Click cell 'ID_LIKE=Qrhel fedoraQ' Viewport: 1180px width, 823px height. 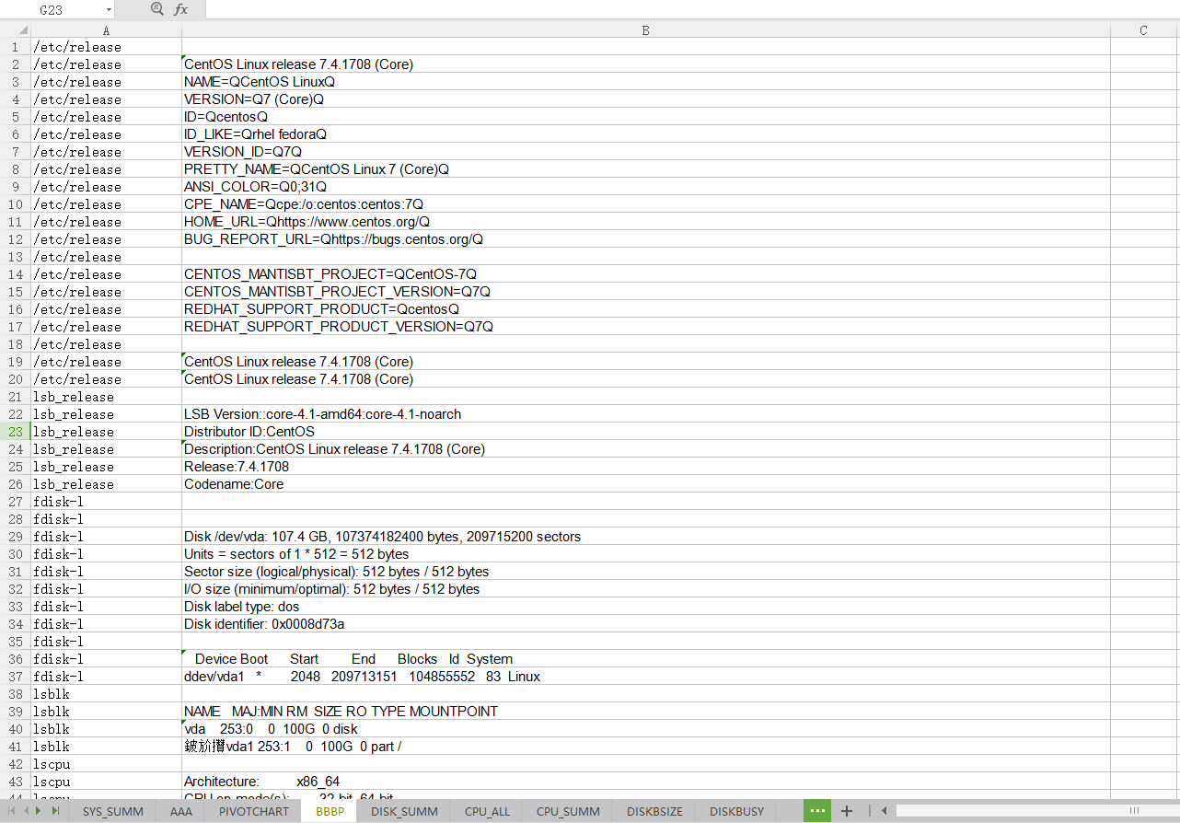click(646, 134)
